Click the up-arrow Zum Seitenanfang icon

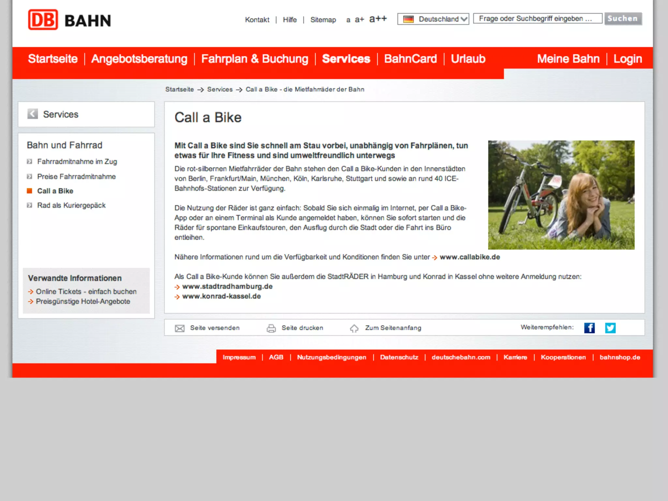click(x=354, y=328)
